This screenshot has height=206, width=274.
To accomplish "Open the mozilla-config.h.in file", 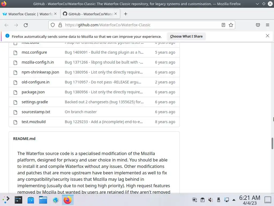I will coord(38,62).
